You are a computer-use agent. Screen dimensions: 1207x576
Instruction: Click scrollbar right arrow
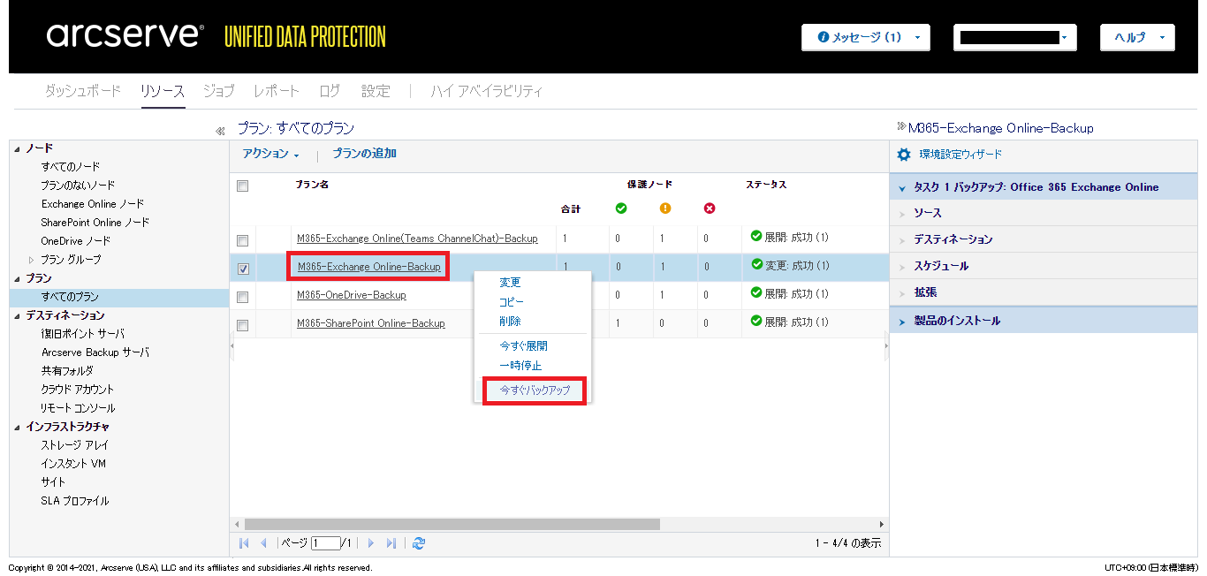coord(881,524)
